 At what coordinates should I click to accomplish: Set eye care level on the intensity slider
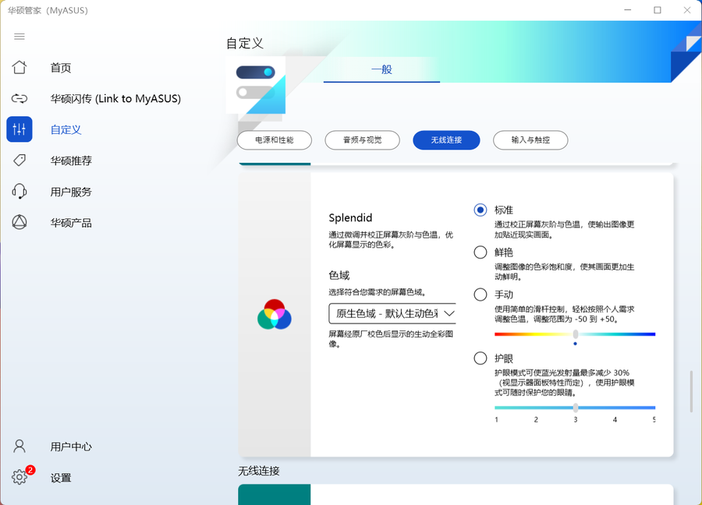(575, 407)
